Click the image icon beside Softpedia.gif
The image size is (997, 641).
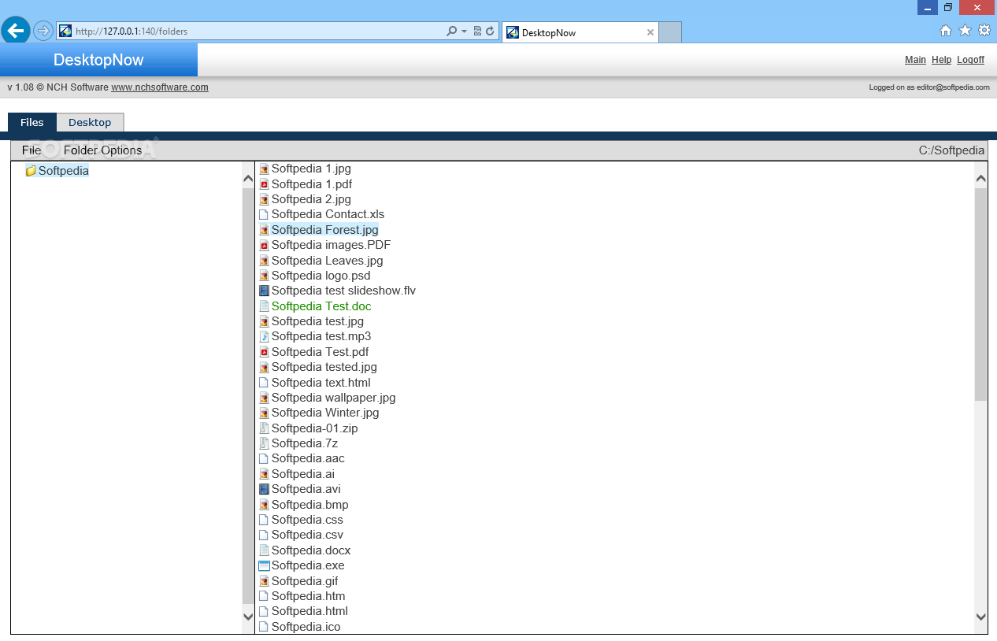click(264, 581)
